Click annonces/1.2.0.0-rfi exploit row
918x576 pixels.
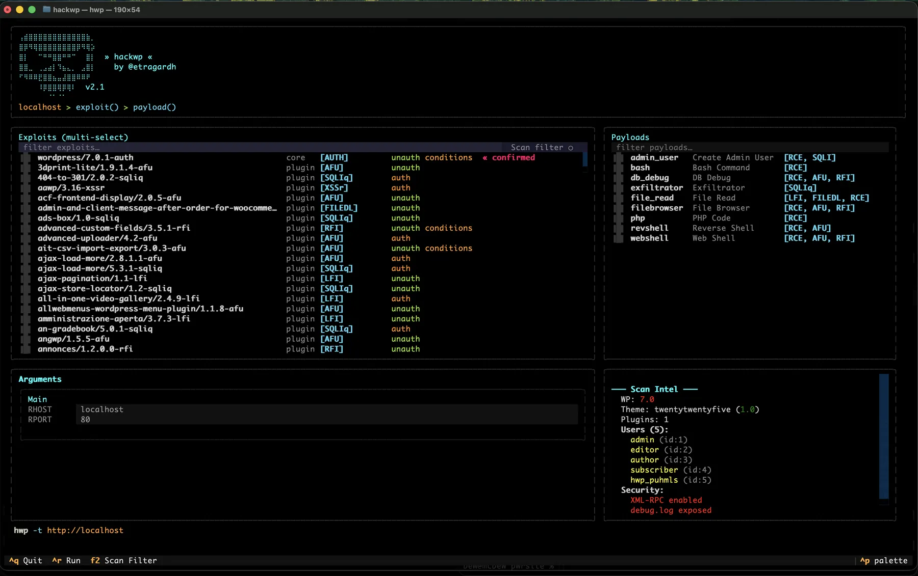[x=301, y=349]
